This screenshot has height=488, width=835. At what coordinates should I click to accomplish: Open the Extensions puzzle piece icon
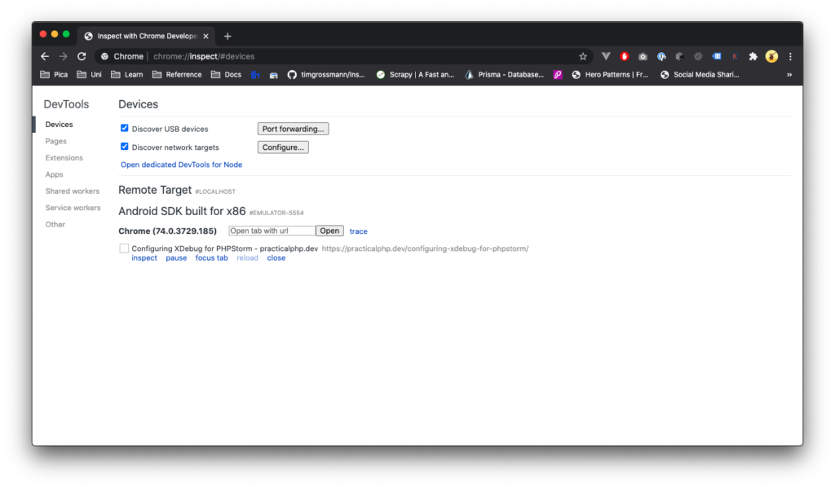pos(753,56)
